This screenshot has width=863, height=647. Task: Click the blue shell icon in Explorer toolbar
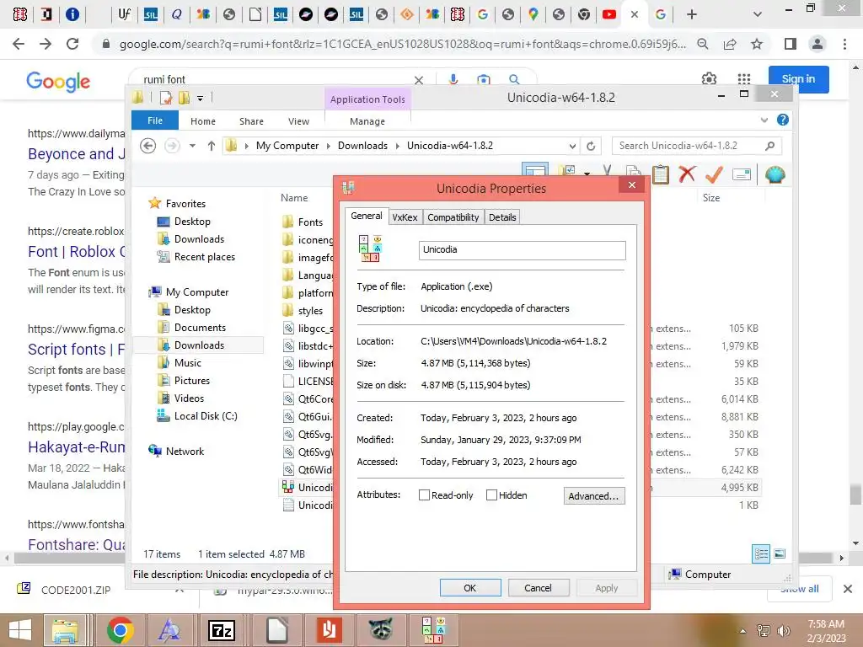coord(775,174)
